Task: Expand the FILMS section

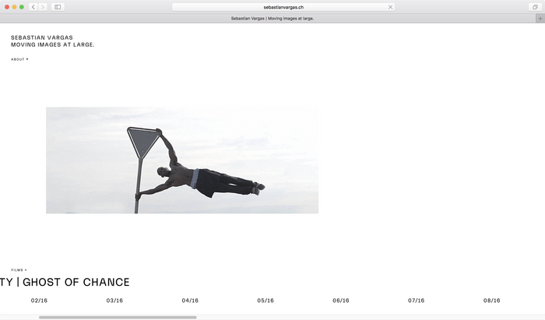Action: coord(19,270)
